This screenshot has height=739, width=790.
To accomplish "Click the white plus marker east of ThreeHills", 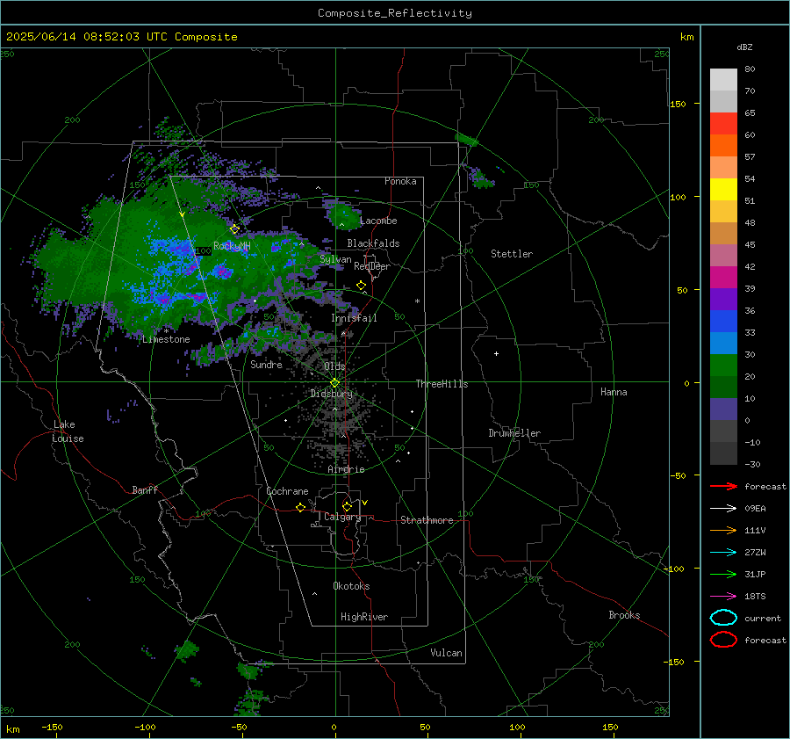I will pyautogui.click(x=496, y=353).
